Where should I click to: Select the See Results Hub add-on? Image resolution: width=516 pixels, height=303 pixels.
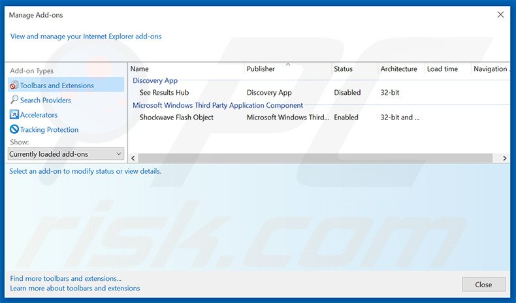(x=164, y=93)
